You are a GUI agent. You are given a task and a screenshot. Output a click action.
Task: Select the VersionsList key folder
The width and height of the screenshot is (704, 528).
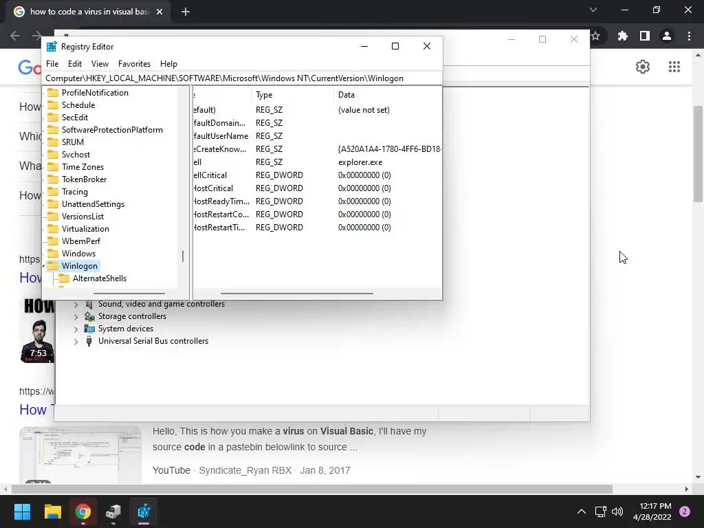[x=82, y=217]
